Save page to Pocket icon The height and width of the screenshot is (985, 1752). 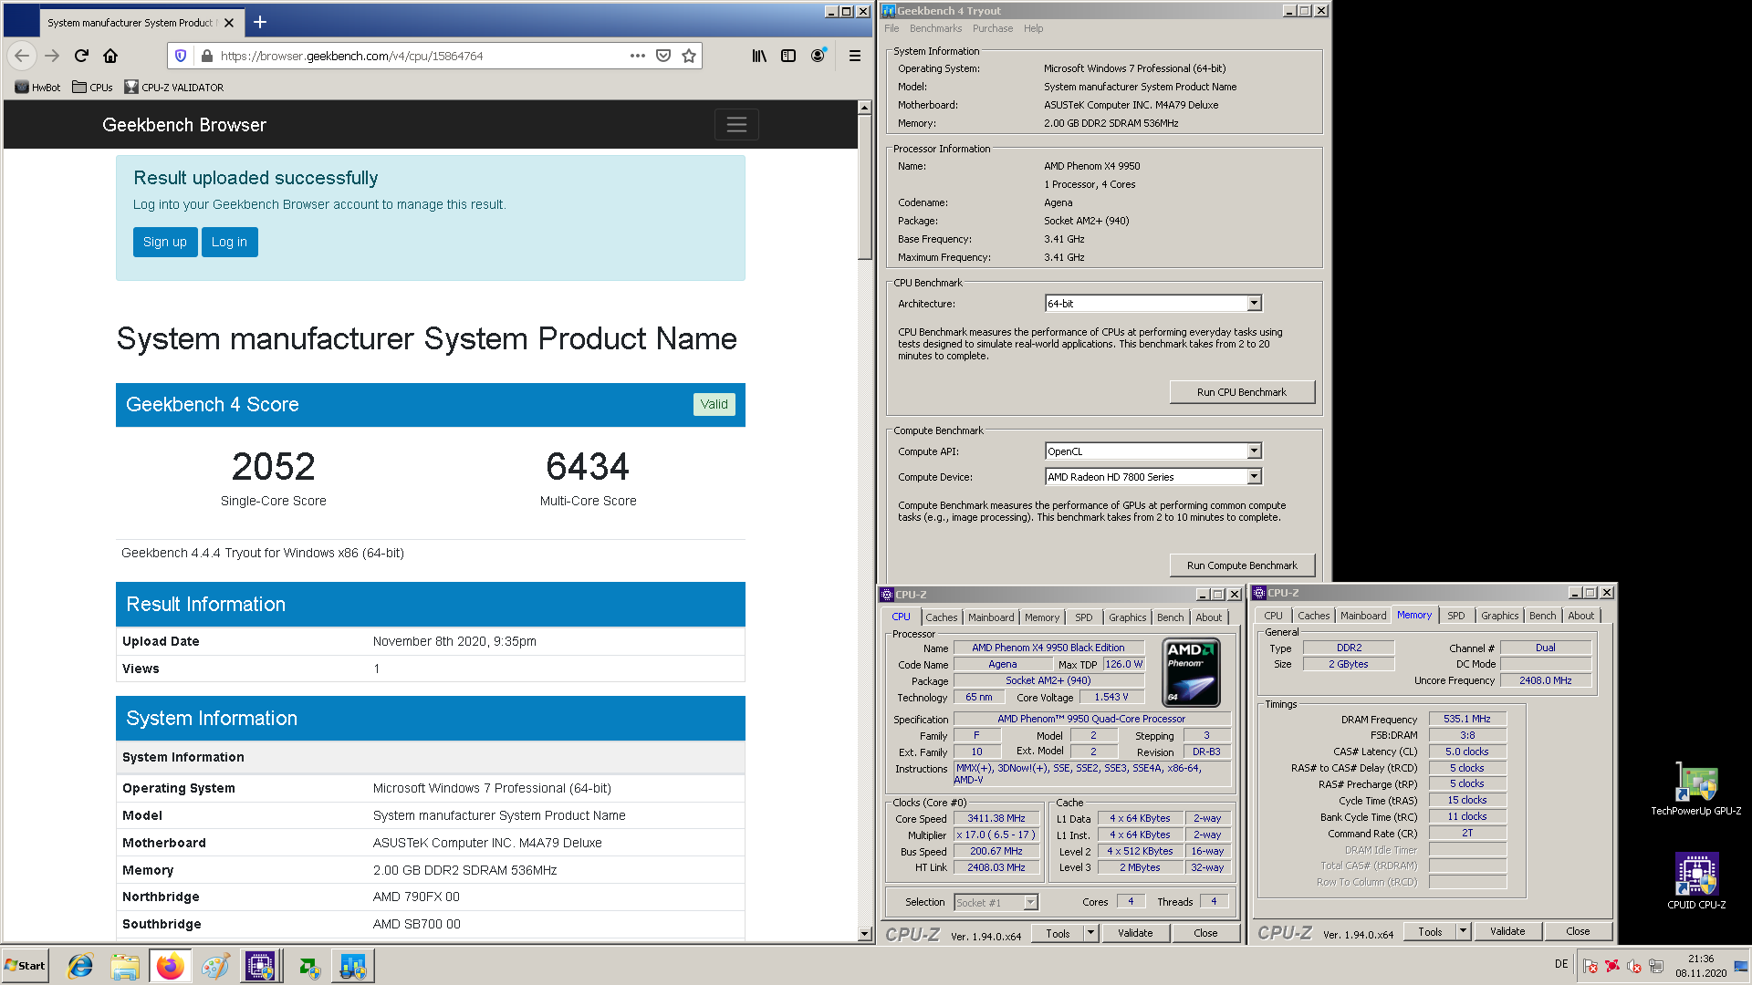pyautogui.click(x=663, y=56)
